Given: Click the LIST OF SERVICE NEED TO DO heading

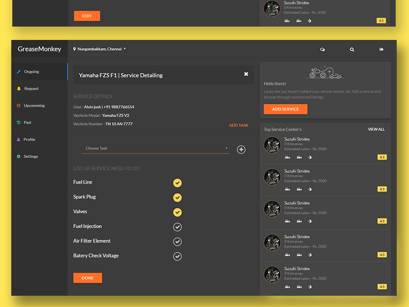Looking at the screenshot, I should [106, 168].
